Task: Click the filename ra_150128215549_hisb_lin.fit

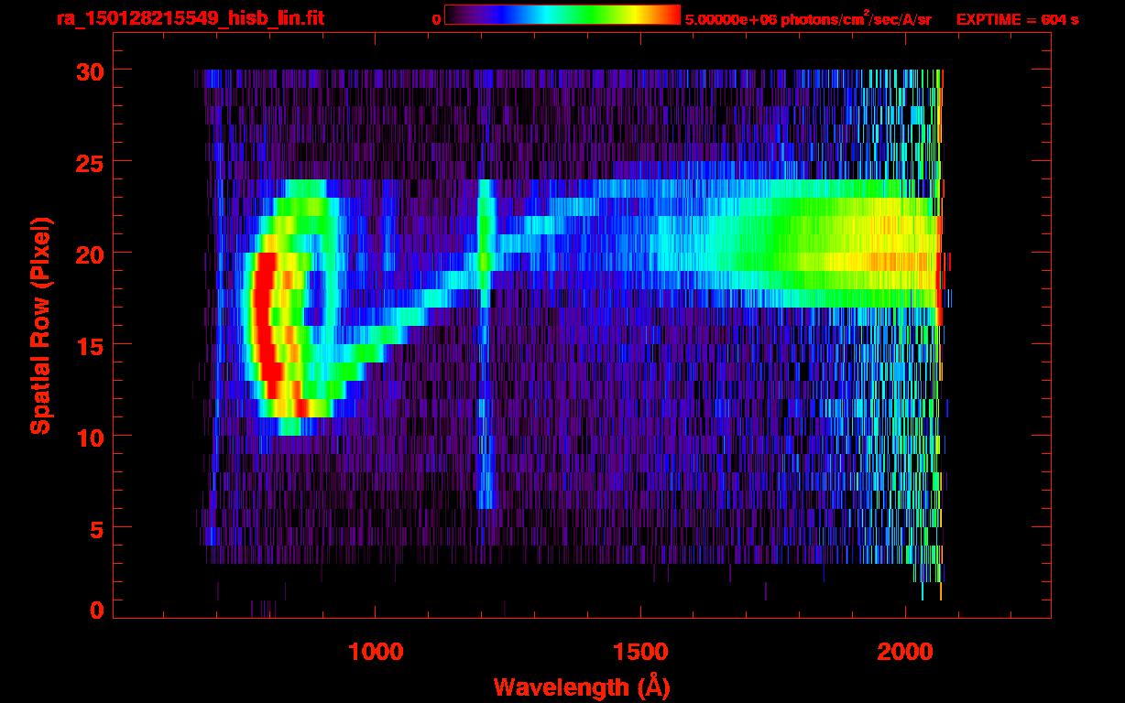Action: [x=190, y=18]
